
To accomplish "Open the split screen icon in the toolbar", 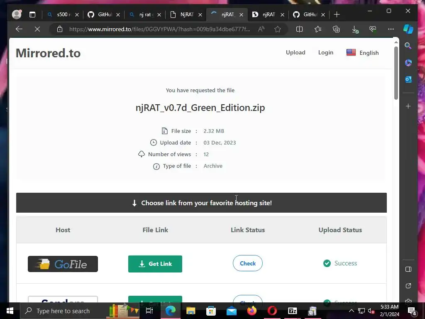I will pos(299,29).
